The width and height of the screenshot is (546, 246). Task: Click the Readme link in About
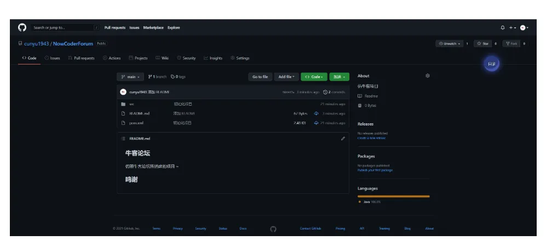click(x=367, y=96)
